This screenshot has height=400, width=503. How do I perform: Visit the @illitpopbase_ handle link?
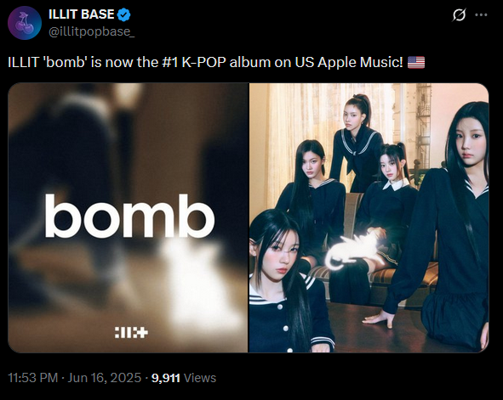click(91, 31)
